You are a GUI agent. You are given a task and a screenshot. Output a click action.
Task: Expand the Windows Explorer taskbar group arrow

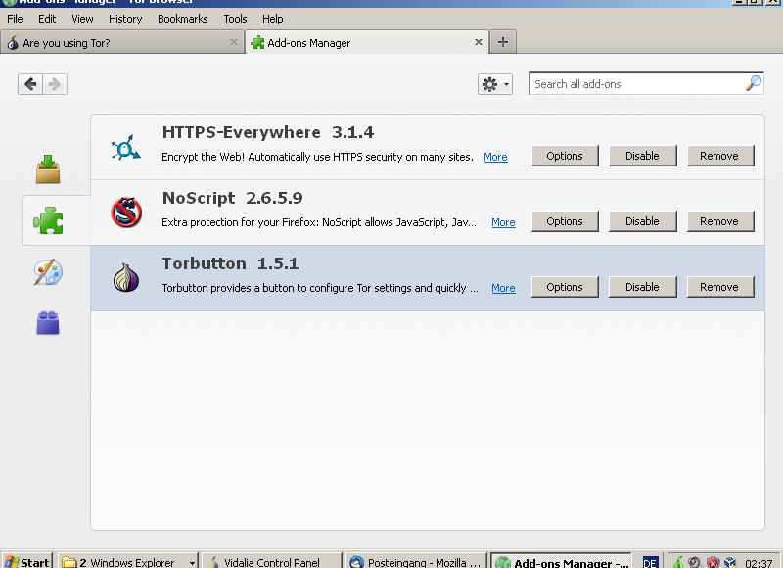(x=192, y=563)
